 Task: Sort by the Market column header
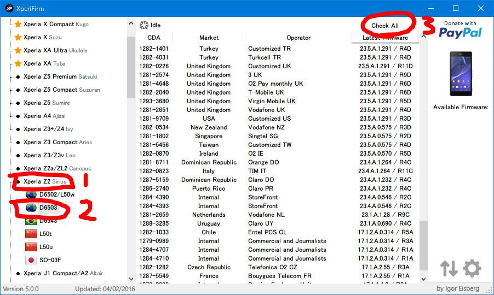point(209,38)
